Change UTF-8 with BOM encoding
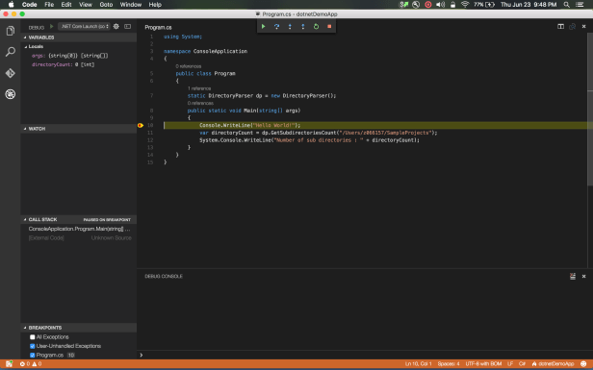 point(483,364)
